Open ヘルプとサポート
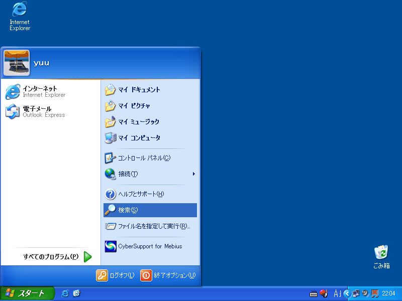The image size is (402, 301). coord(141,194)
